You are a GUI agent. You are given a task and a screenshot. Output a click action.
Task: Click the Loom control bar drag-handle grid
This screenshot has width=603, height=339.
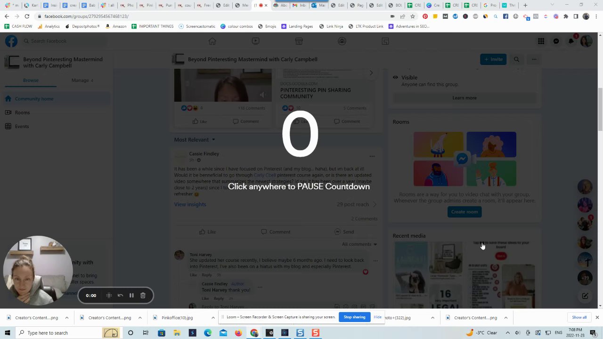pyautogui.click(x=109, y=296)
